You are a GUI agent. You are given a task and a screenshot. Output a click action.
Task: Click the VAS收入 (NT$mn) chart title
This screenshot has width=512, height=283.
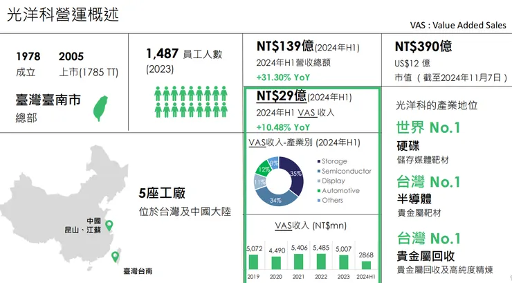coord(311,226)
